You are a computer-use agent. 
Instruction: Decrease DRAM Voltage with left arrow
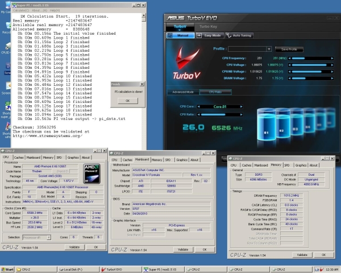289,78
